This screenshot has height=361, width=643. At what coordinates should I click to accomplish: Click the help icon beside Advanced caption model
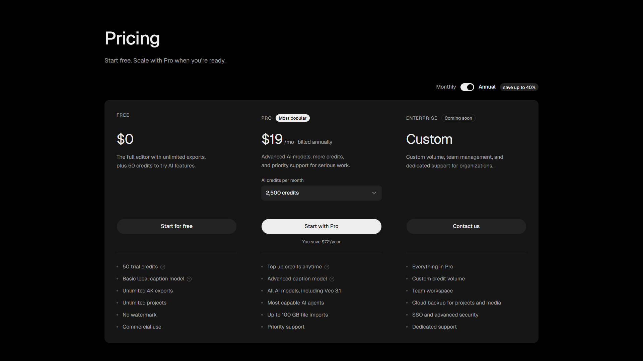[x=332, y=279]
